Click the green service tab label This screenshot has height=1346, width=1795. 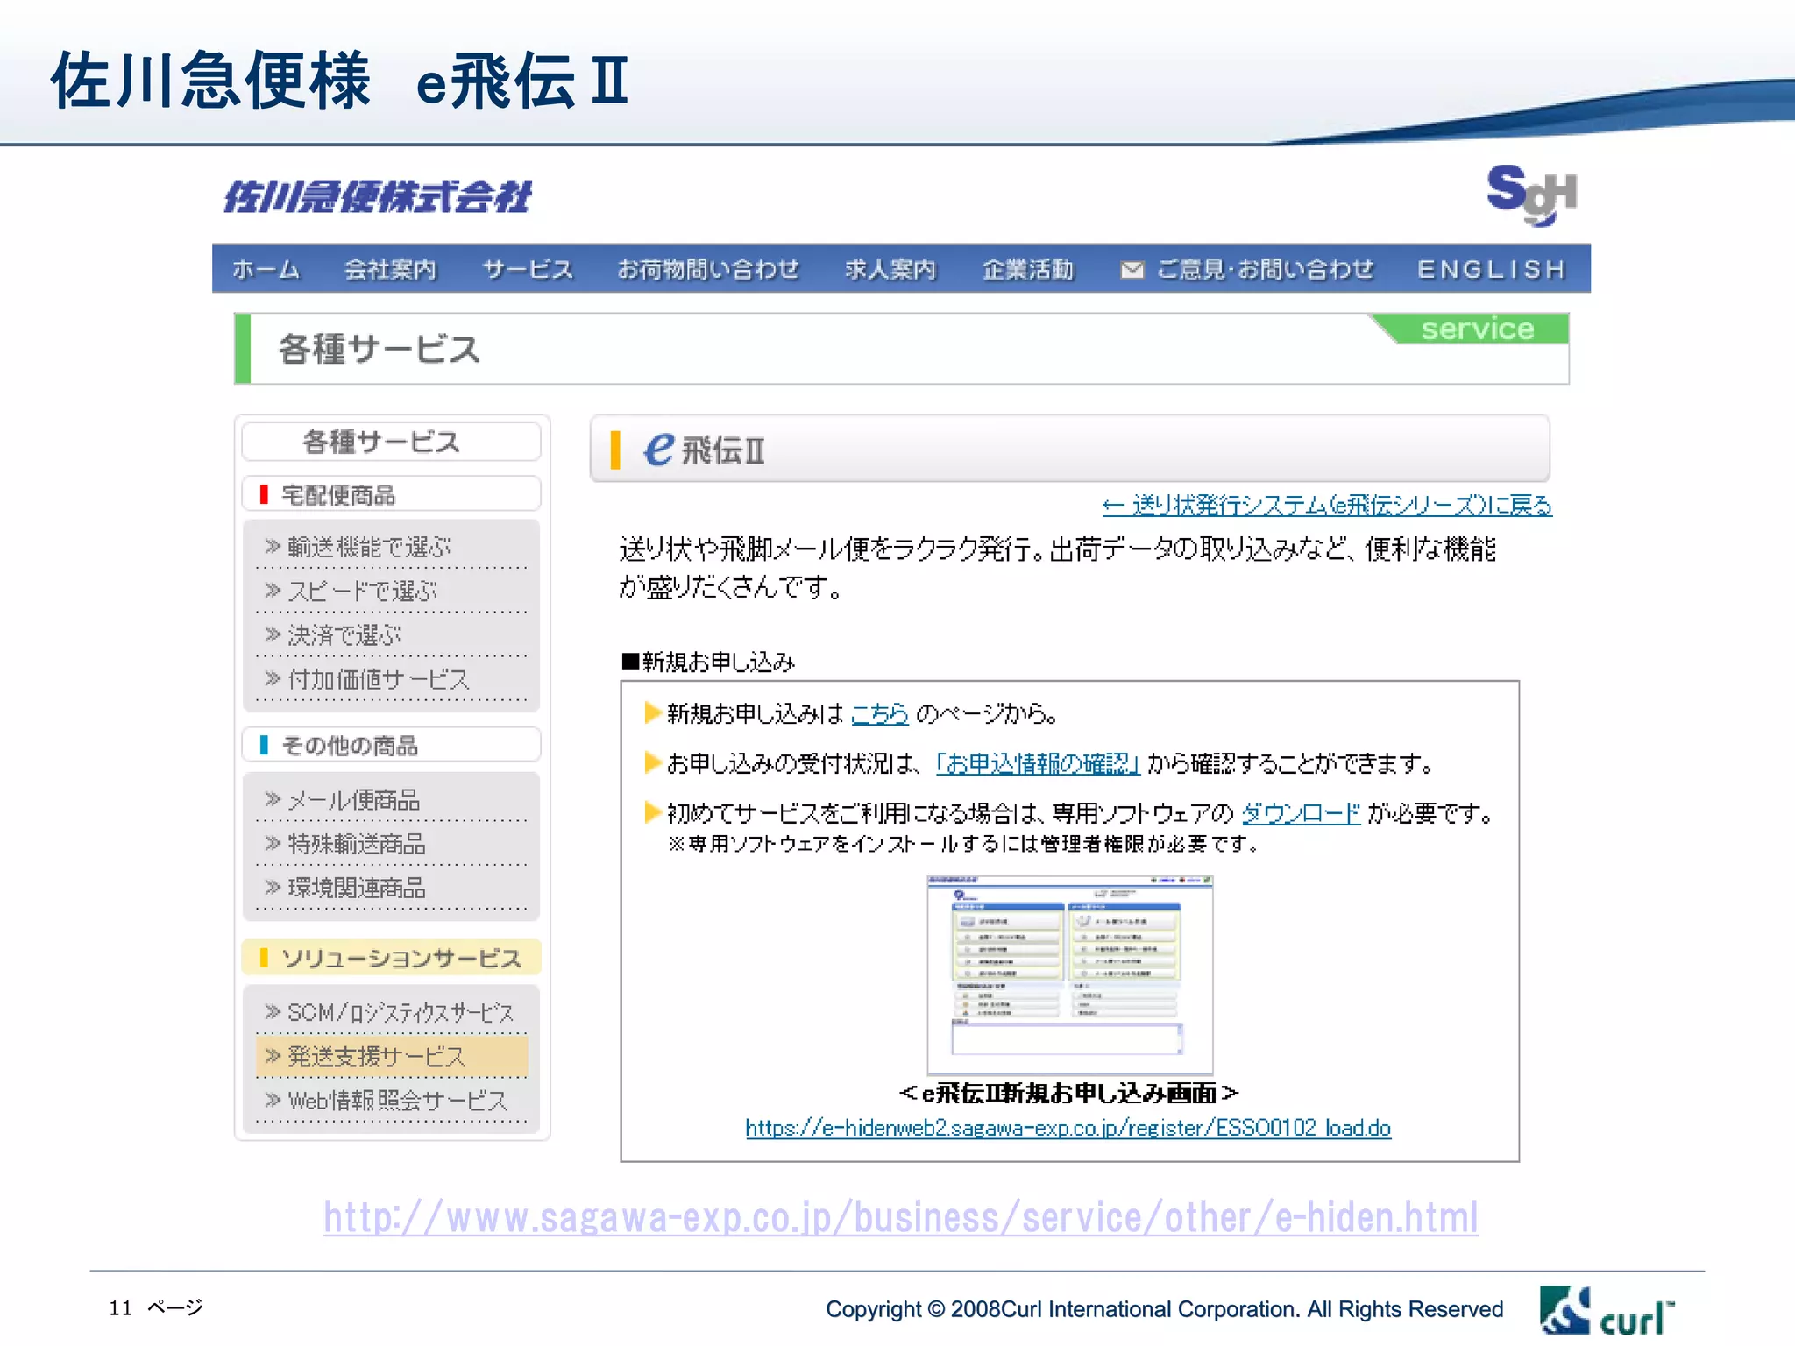[x=1478, y=329]
